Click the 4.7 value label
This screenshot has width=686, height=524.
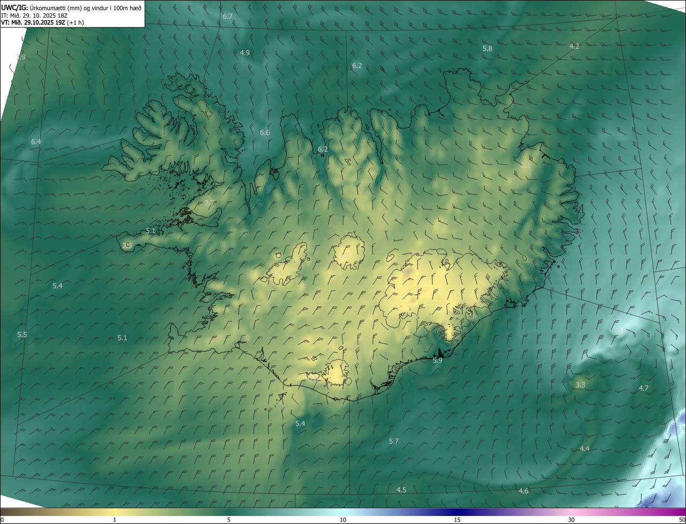(x=644, y=388)
